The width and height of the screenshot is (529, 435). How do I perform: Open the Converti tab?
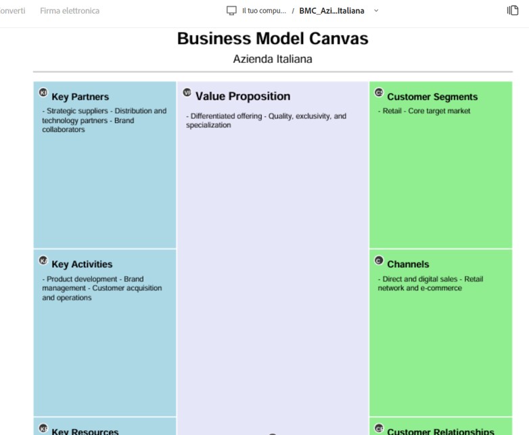(x=12, y=11)
